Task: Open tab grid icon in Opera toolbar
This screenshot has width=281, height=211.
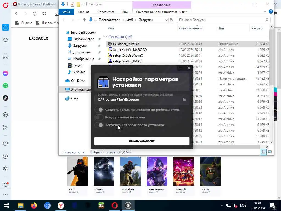Action: click(44, 14)
